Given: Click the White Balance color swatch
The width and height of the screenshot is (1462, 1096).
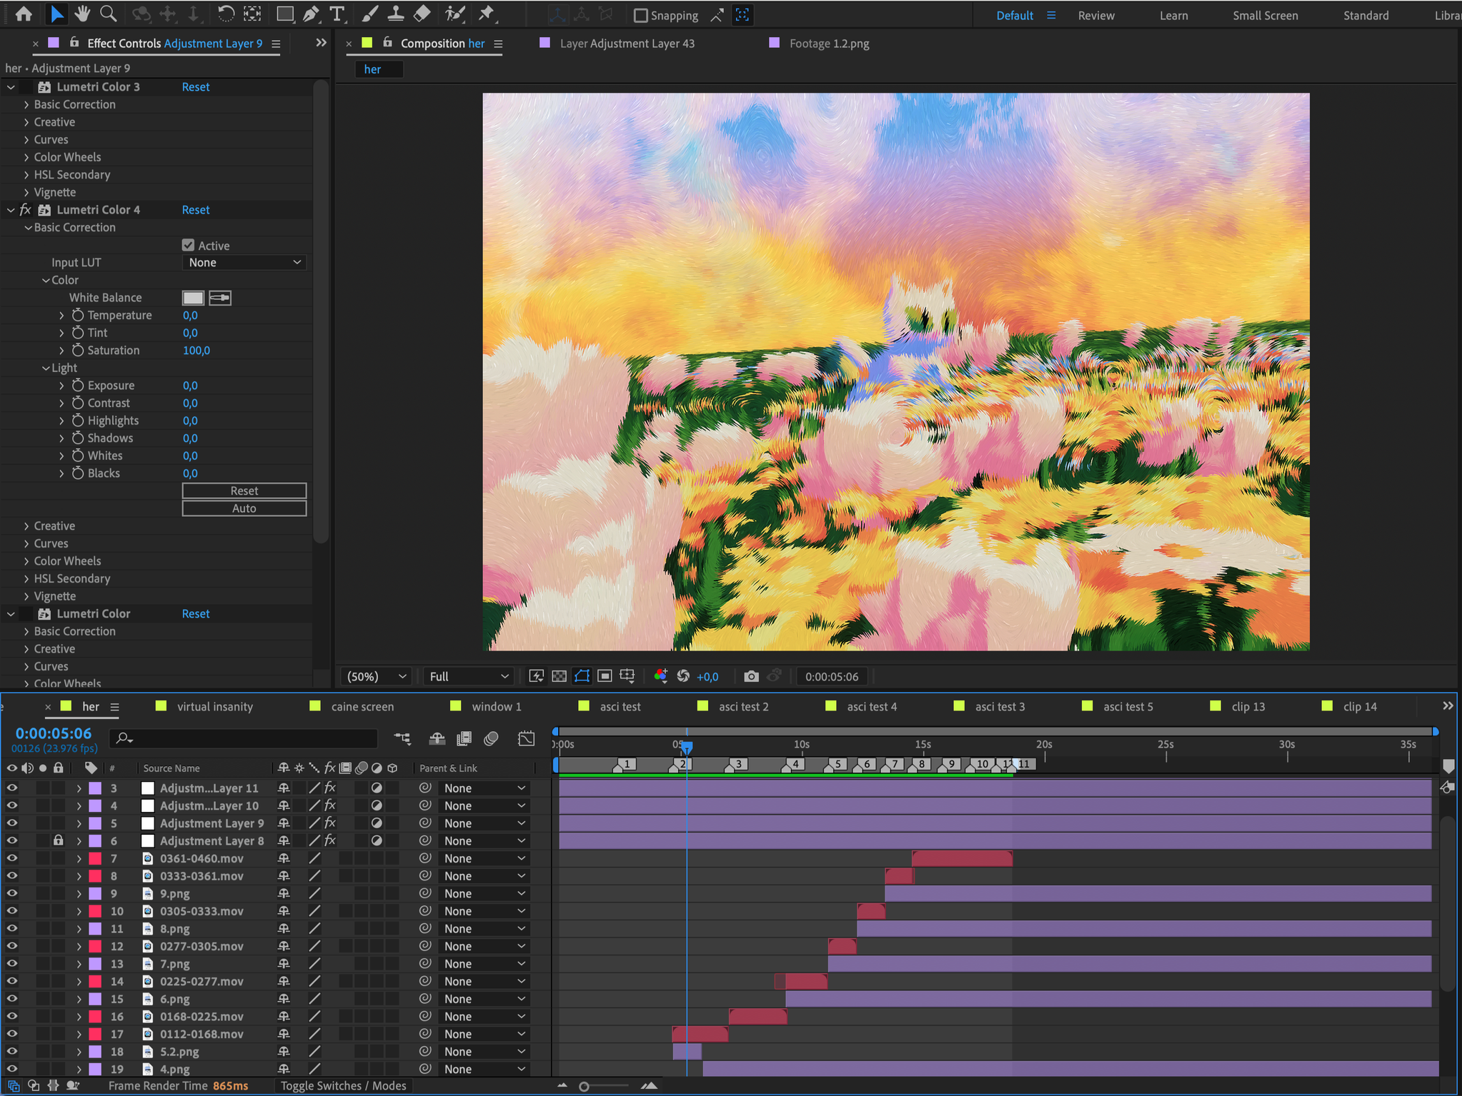Looking at the screenshot, I should pos(193,298).
